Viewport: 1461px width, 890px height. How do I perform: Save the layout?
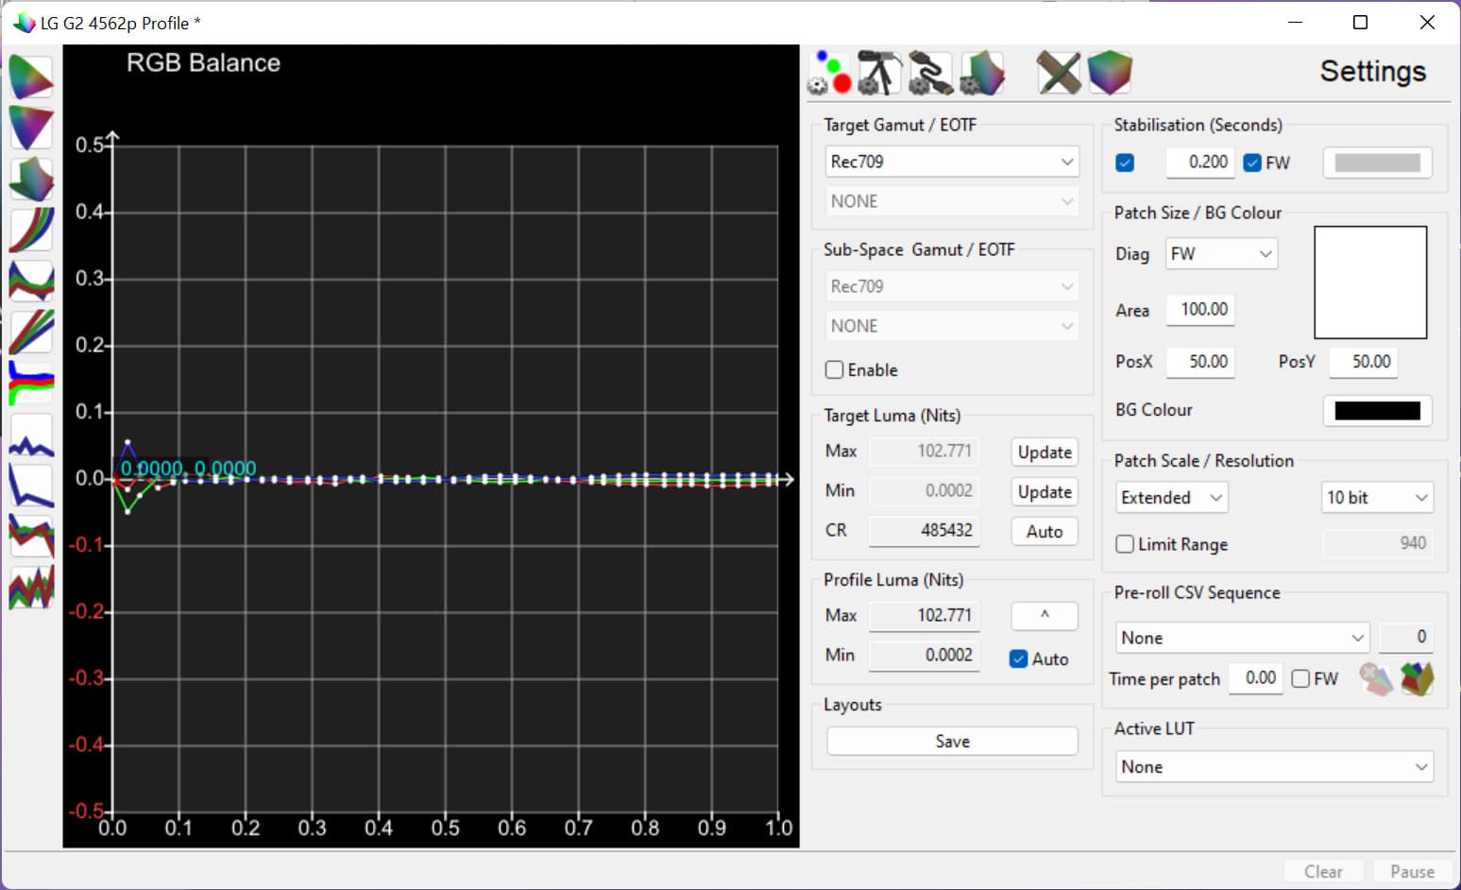click(x=952, y=741)
